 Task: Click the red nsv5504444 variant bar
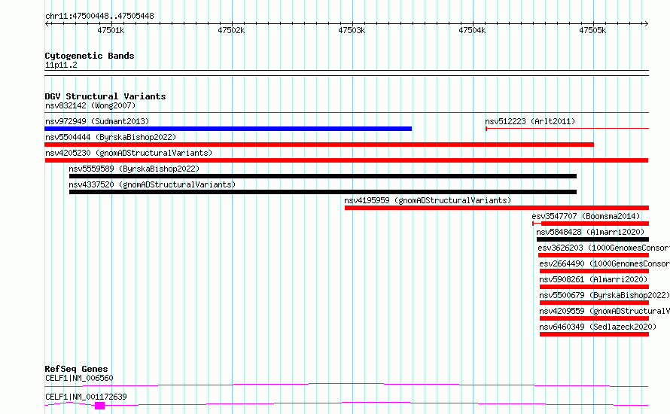tap(319, 145)
